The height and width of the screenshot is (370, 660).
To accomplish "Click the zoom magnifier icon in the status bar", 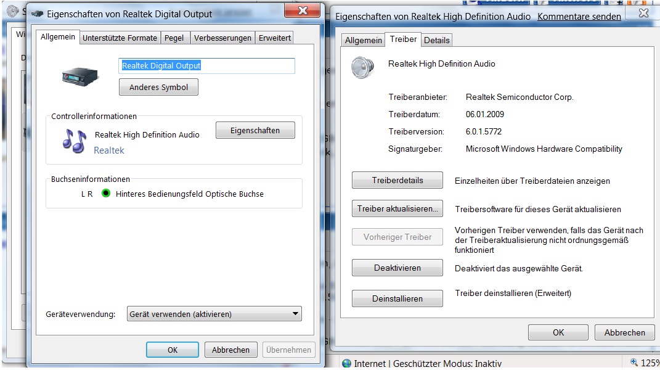I will point(634,363).
